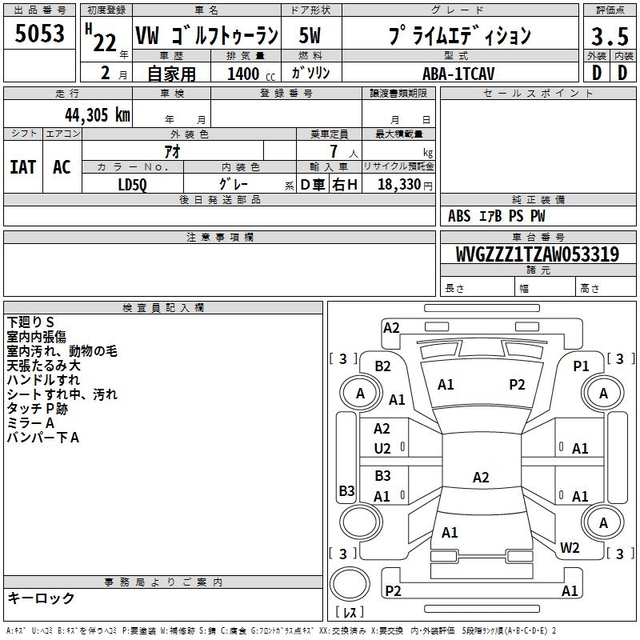640x640 pixels.
Task: Select inspector note 室内内張傷
Action: [x=36, y=337]
